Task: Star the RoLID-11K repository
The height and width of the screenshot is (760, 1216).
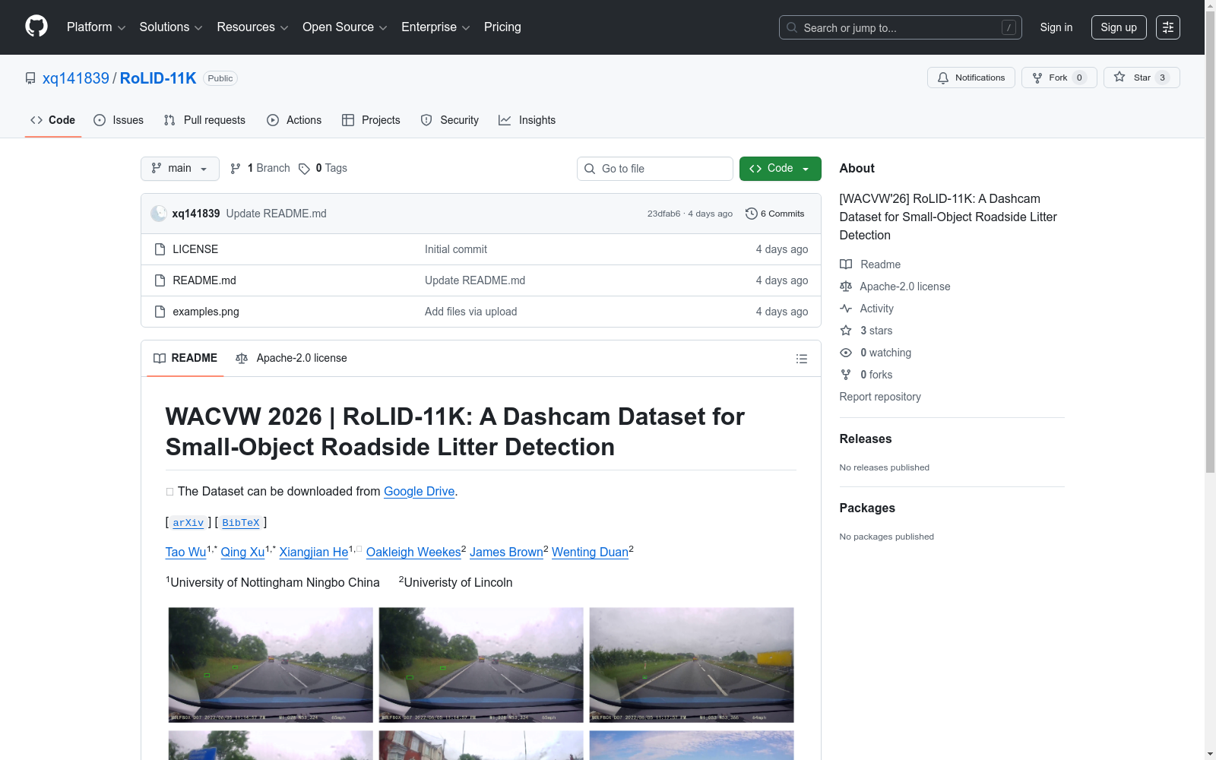Action: [1142, 78]
